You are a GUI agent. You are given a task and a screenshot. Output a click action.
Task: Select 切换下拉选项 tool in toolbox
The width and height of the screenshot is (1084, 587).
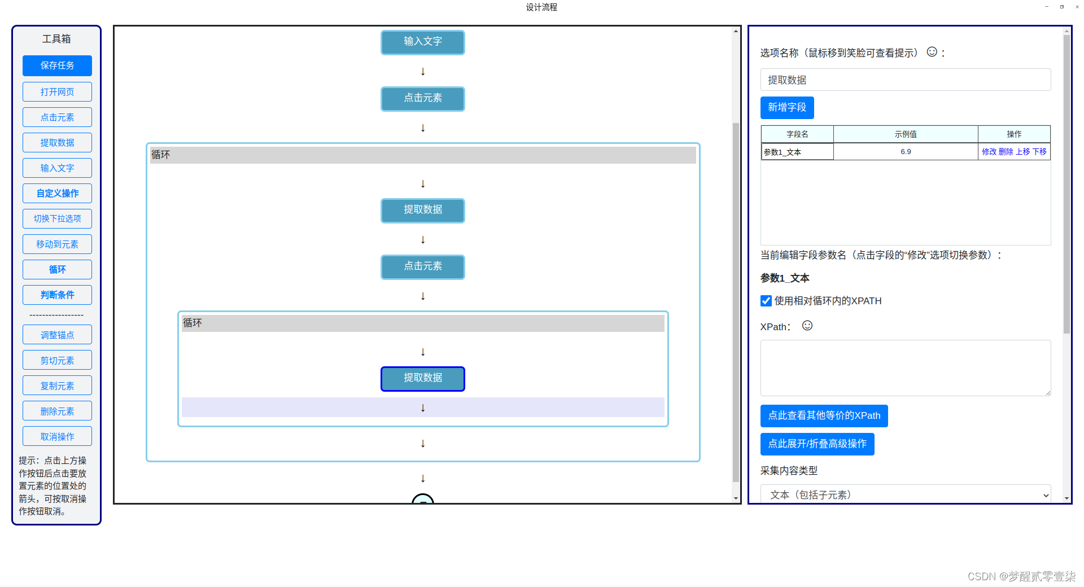(x=57, y=218)
